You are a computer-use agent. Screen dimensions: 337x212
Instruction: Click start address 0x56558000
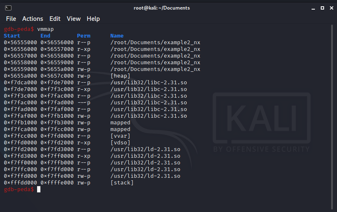coord(20,63)
